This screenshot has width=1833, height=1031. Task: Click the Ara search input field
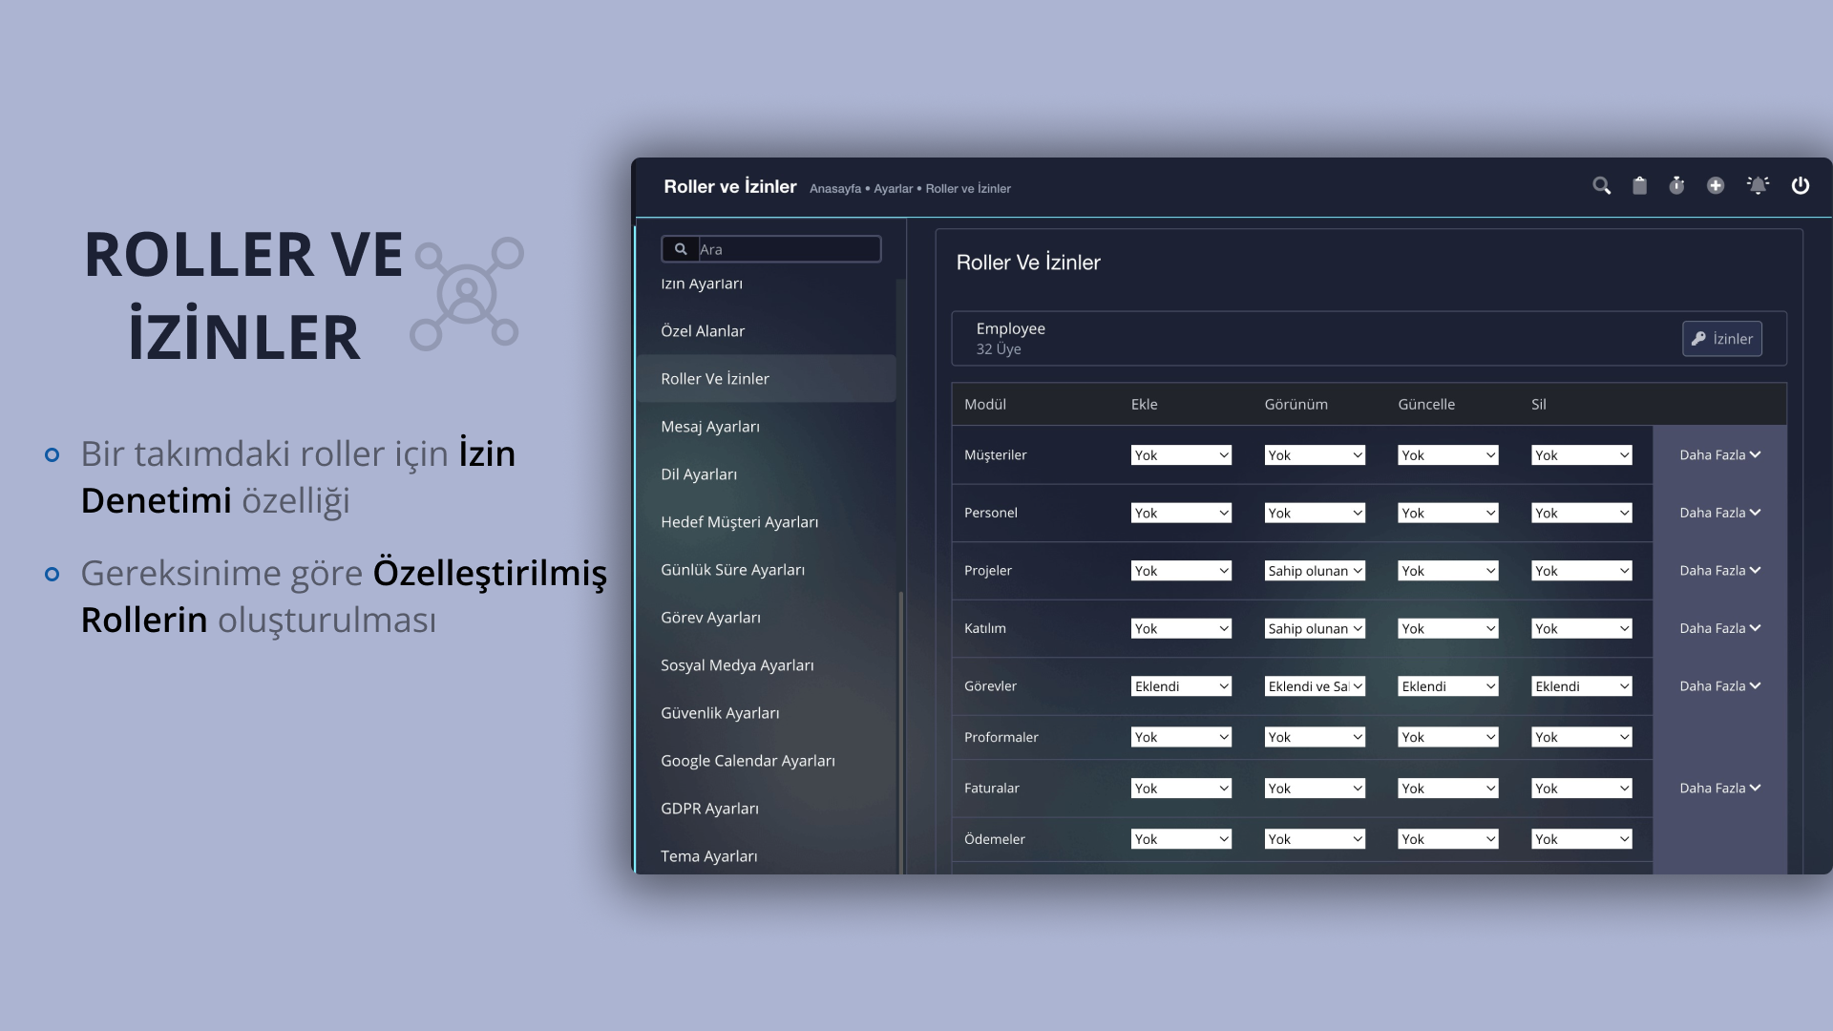click(788, 249)
